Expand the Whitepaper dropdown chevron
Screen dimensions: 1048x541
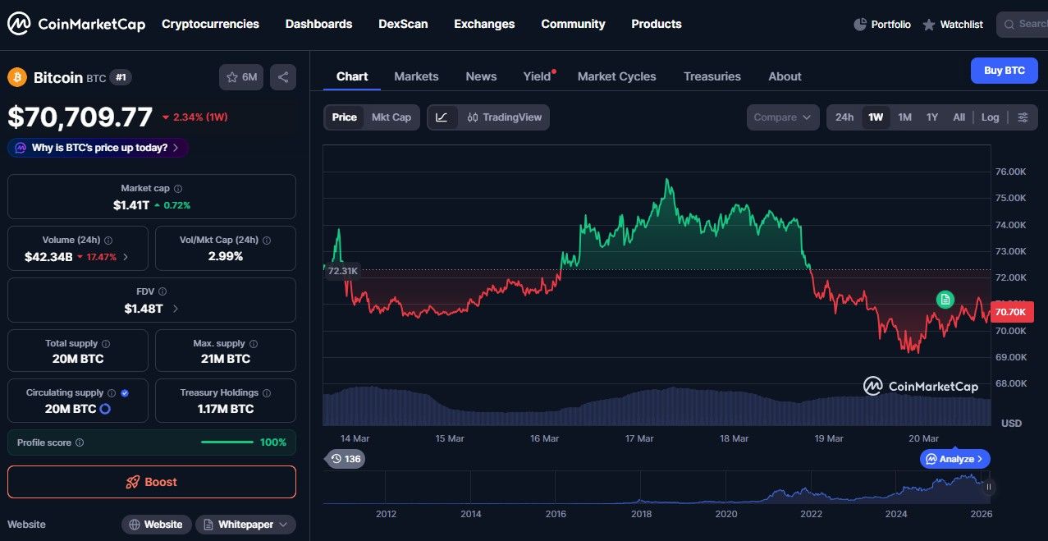[x=282, y=524]
